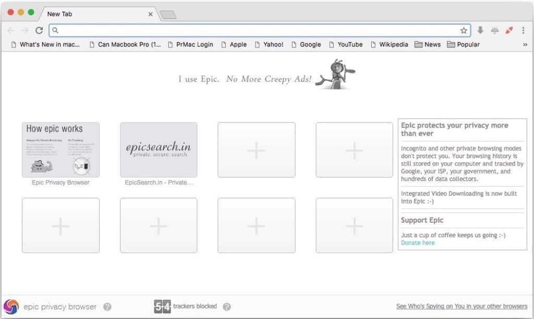Open the Wikipedia bookmark

(x=389, y=45)
